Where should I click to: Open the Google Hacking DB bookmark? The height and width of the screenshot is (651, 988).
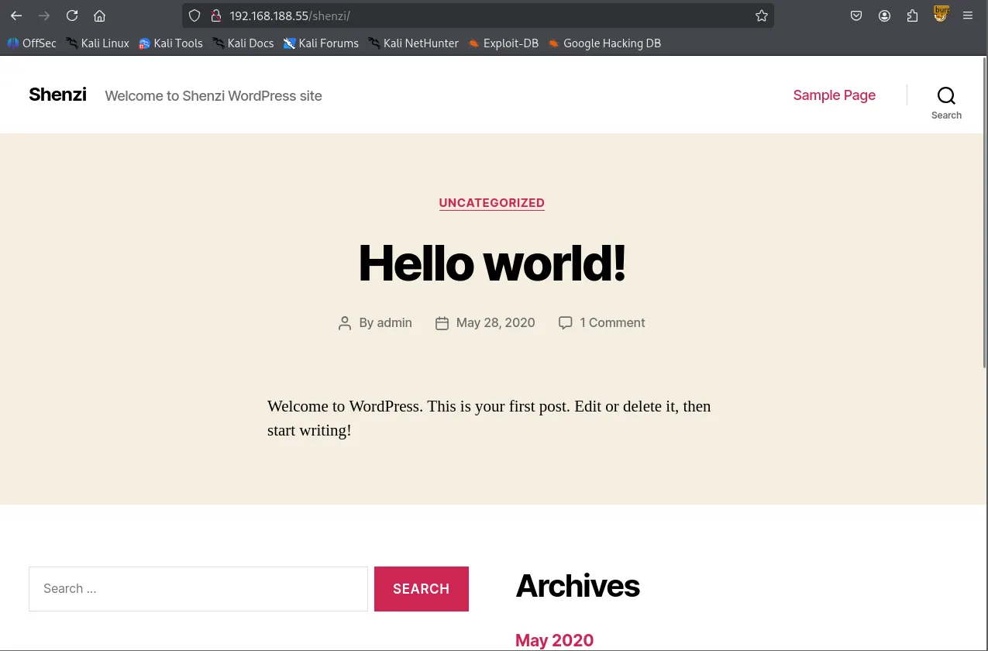[604, 43]
